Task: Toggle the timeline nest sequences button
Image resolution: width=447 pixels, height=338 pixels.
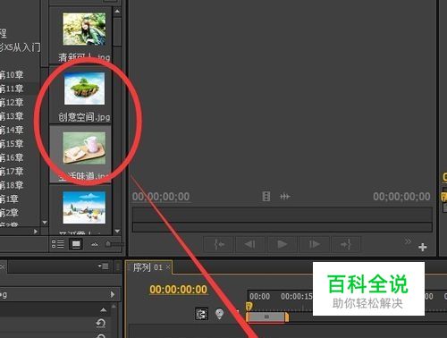Action: click(201, 314)
